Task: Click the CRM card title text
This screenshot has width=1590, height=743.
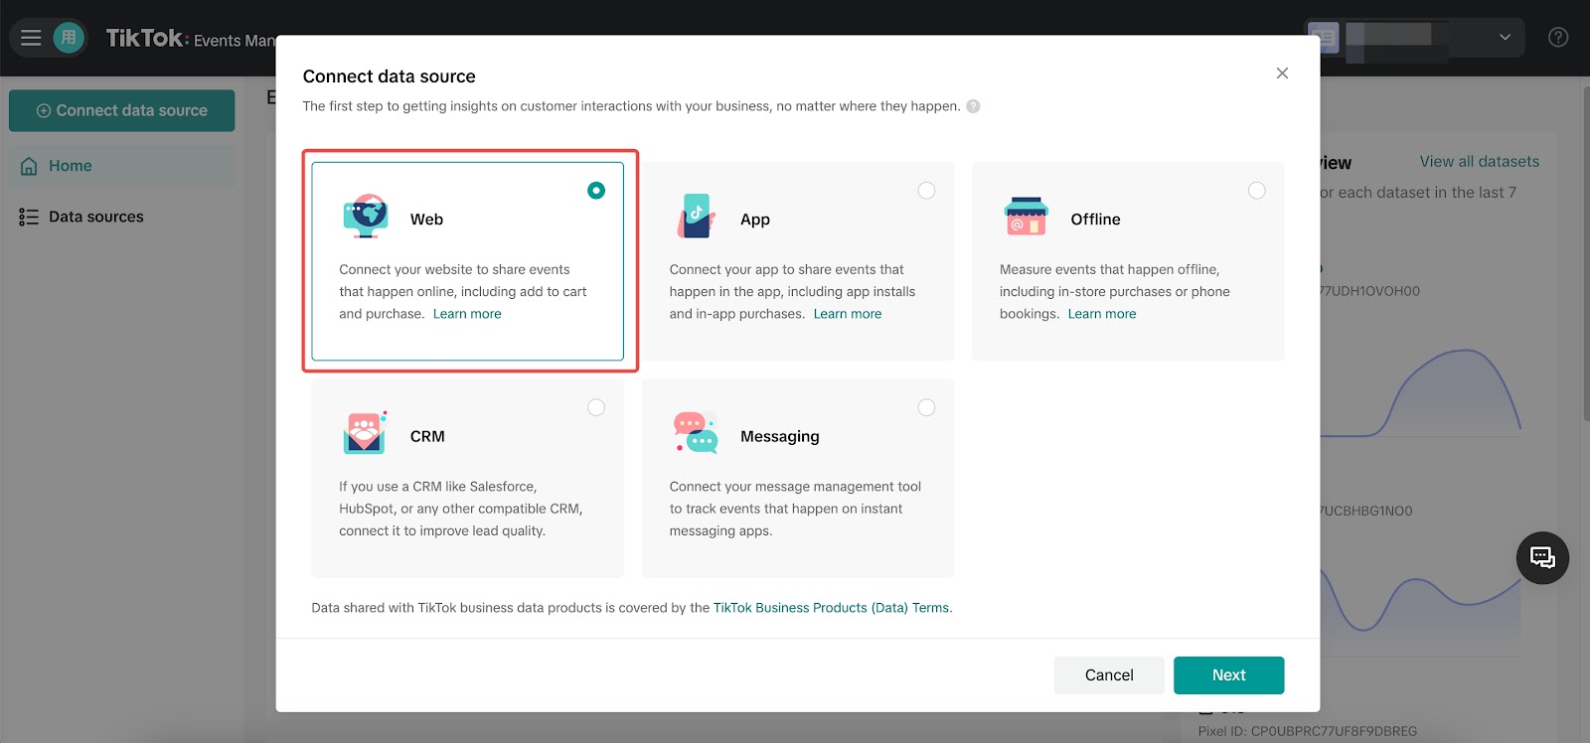Action: (x=427, y=436)
